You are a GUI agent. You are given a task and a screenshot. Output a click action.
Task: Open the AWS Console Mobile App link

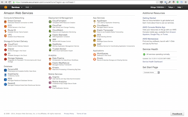click(x=154, y=27)
